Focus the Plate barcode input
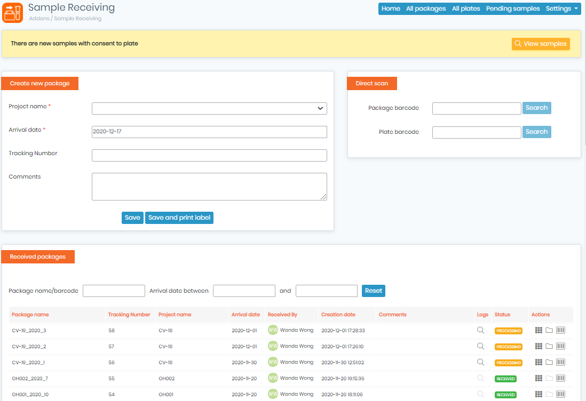The image size is (586, 401). click(x=477, y=132)
